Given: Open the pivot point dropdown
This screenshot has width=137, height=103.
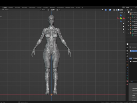Looking at the screenshot, I should [49, 10].
